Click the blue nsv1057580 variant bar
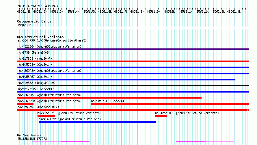The image size is (257, 145). [x=133, y=67]
